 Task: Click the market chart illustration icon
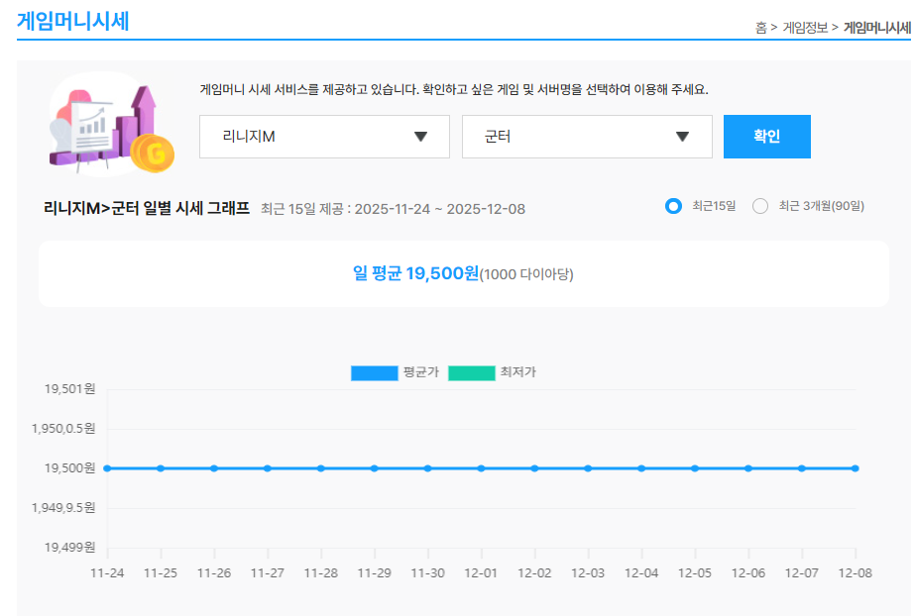[111, 125]
